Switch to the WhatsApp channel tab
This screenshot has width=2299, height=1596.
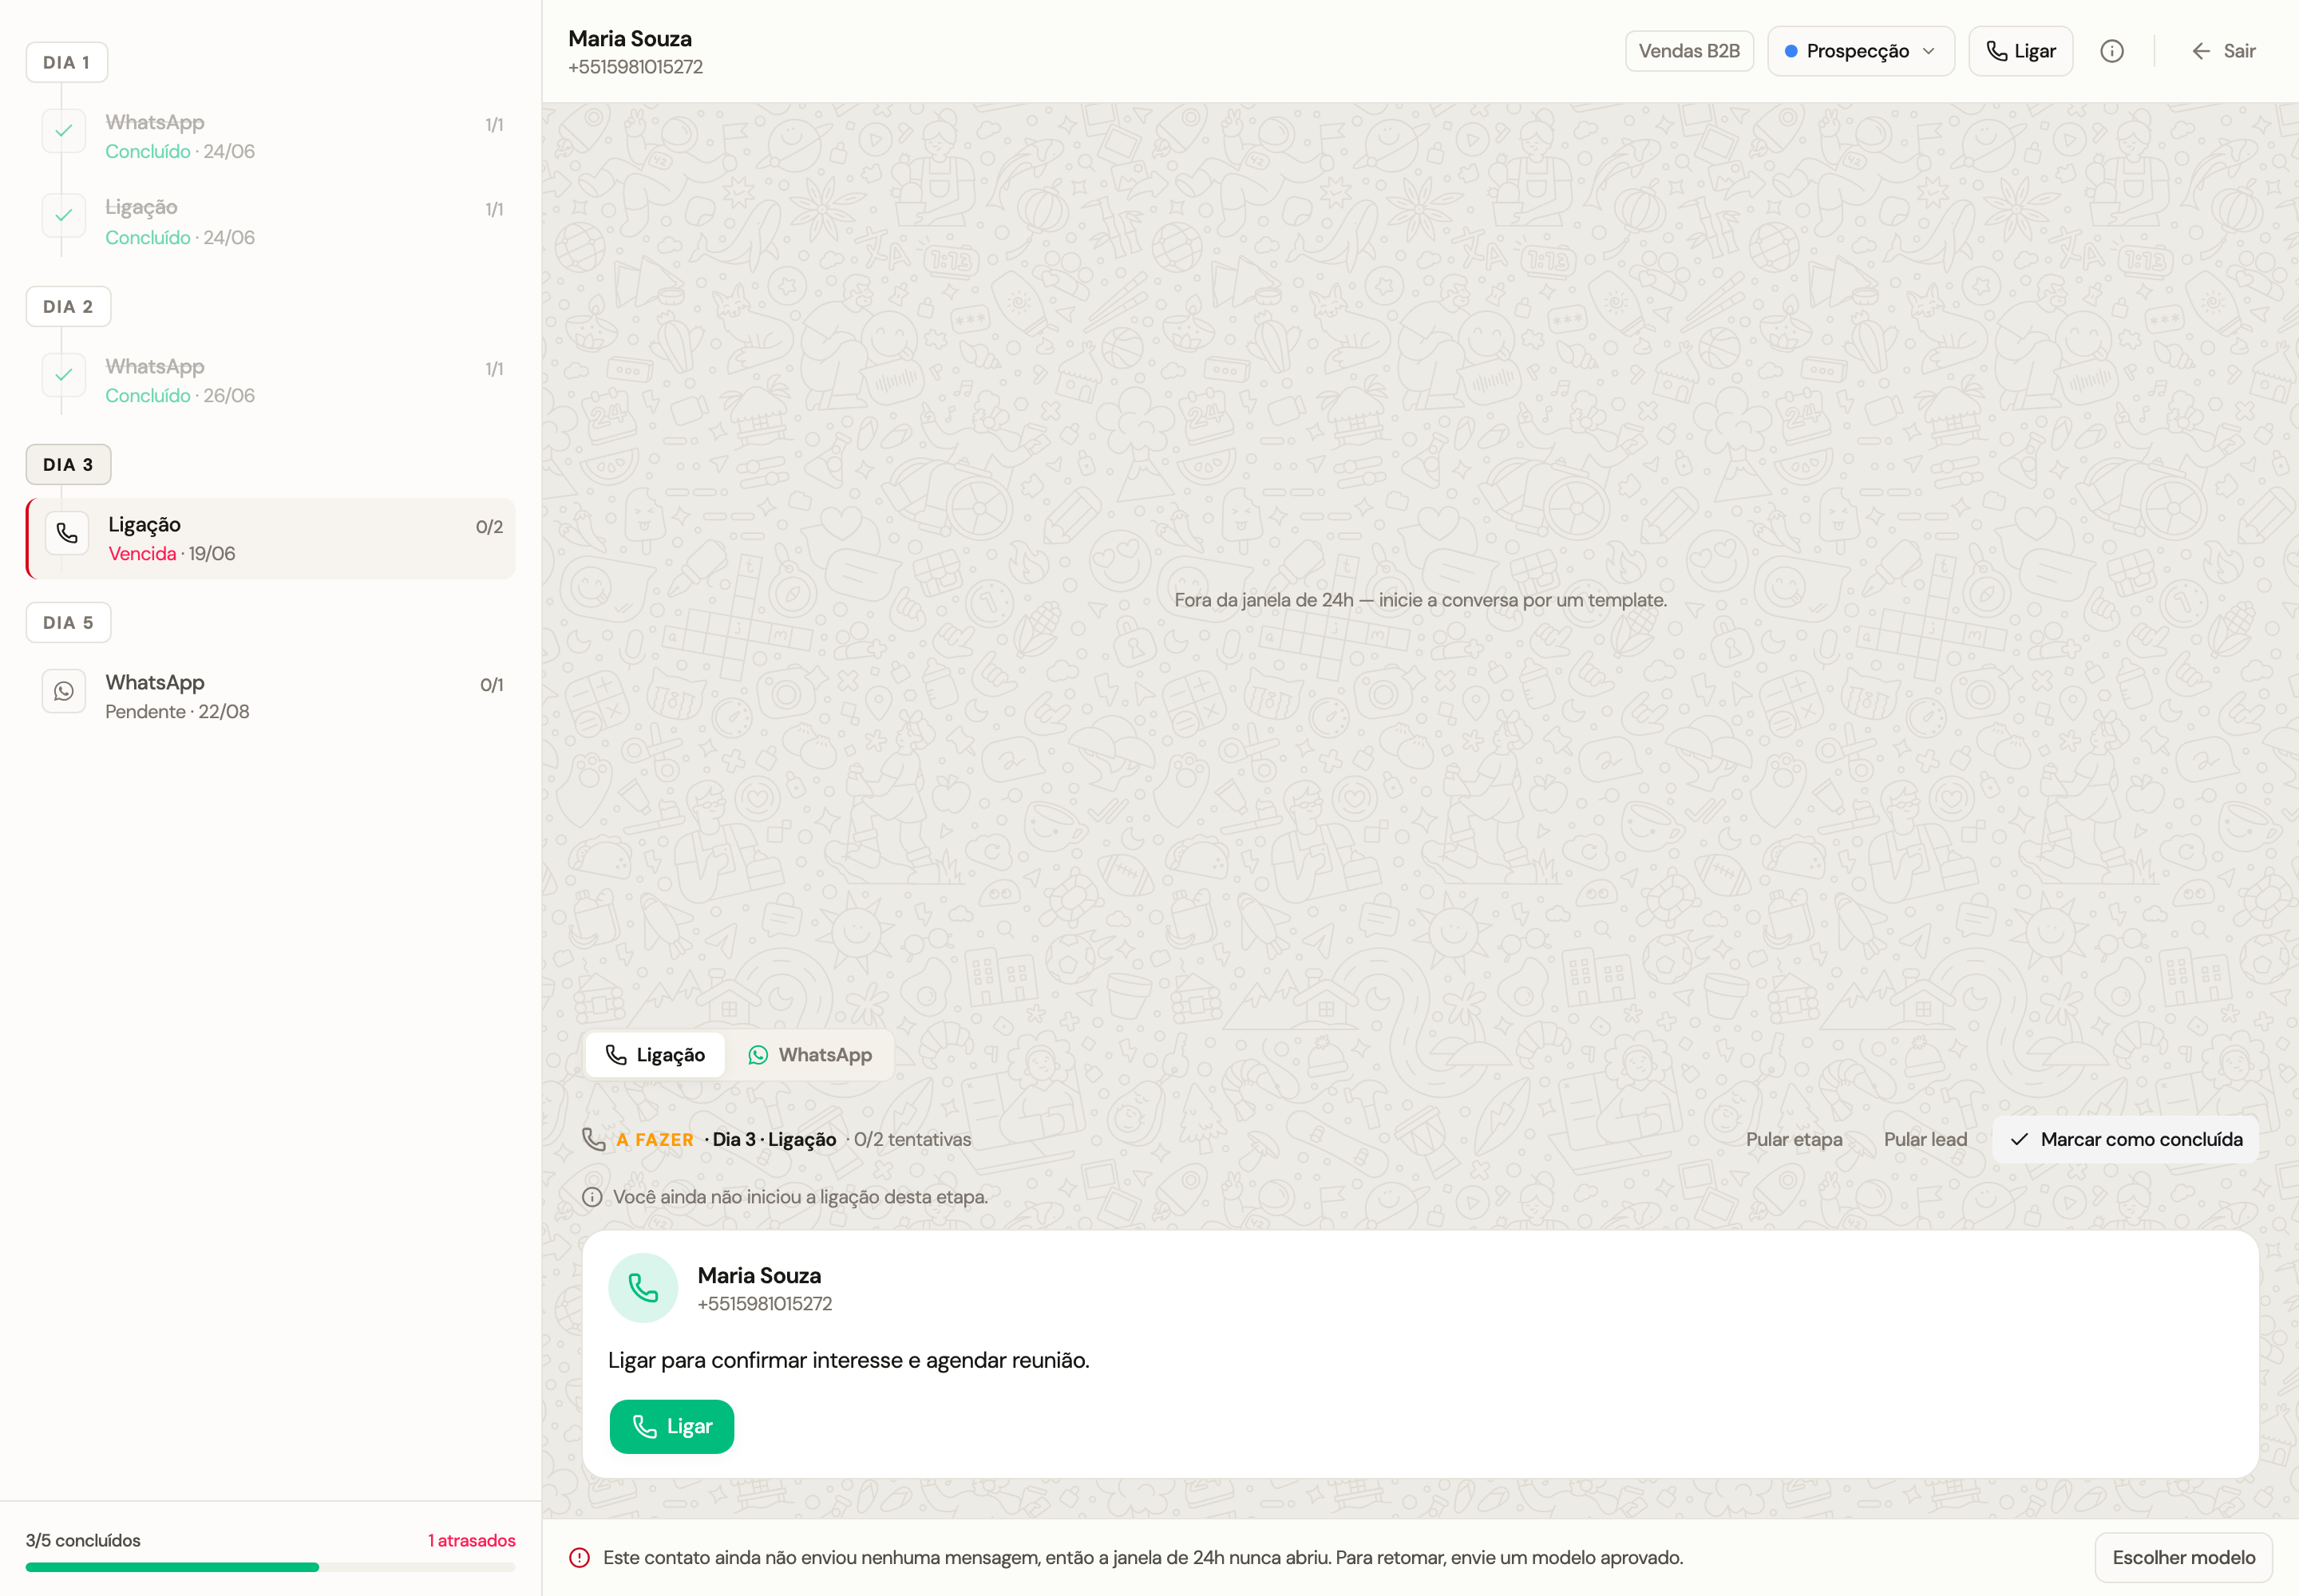(810, 1055)
